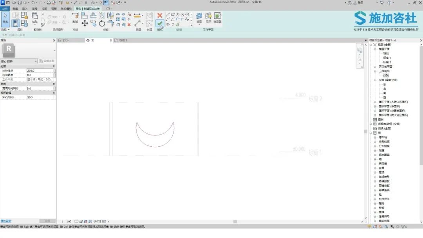Click the extrusion start value field 0.0
Image resolution: width=423 pixels, height=238 pixels.
[x=40, y=75]
